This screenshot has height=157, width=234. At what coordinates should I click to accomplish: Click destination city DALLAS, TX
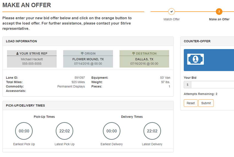[x=144, y=59]
